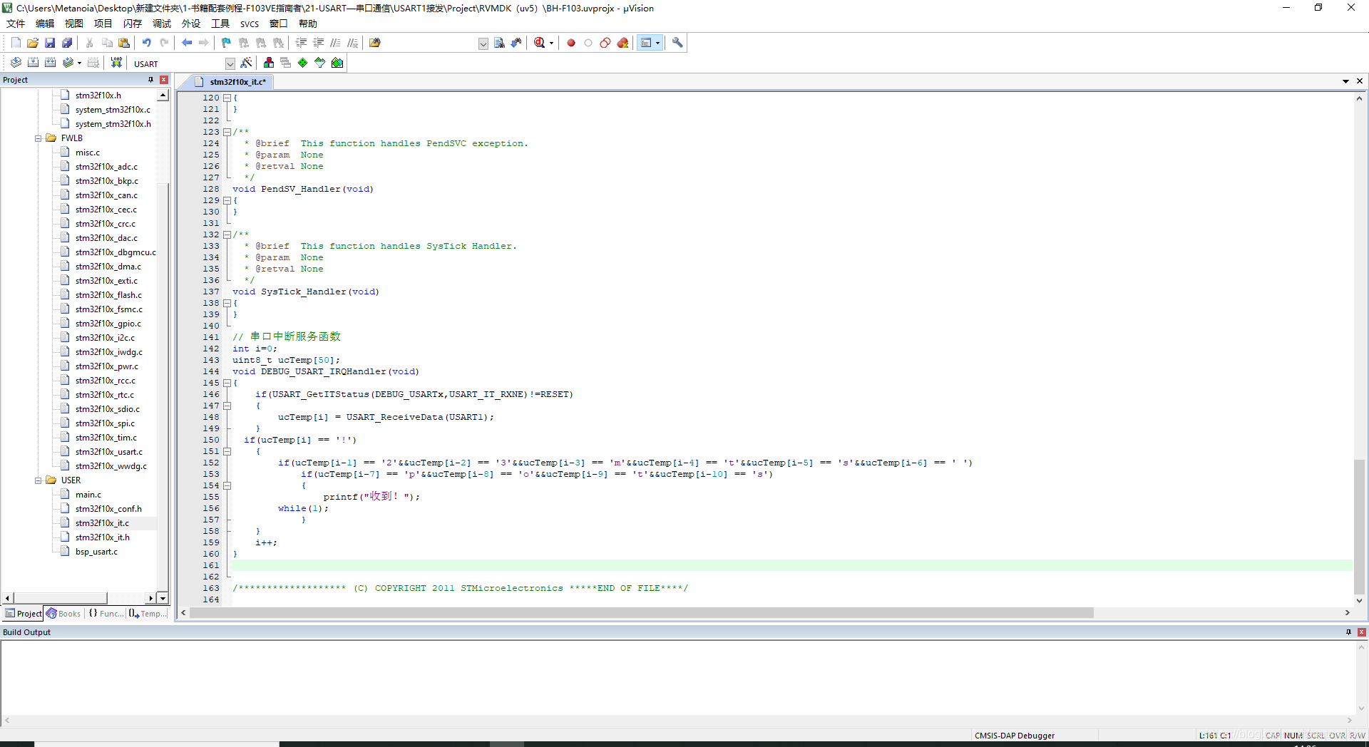Collapse the comment fold at line 132
Viewport: 1369px width, 747px height.
coord(227,235)
